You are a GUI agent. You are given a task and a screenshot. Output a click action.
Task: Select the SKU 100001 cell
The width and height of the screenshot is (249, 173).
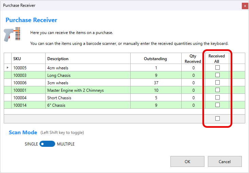pos(29,90)
